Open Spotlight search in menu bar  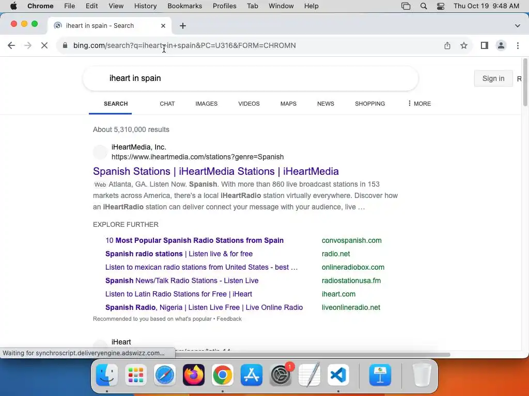pos(424,6)
